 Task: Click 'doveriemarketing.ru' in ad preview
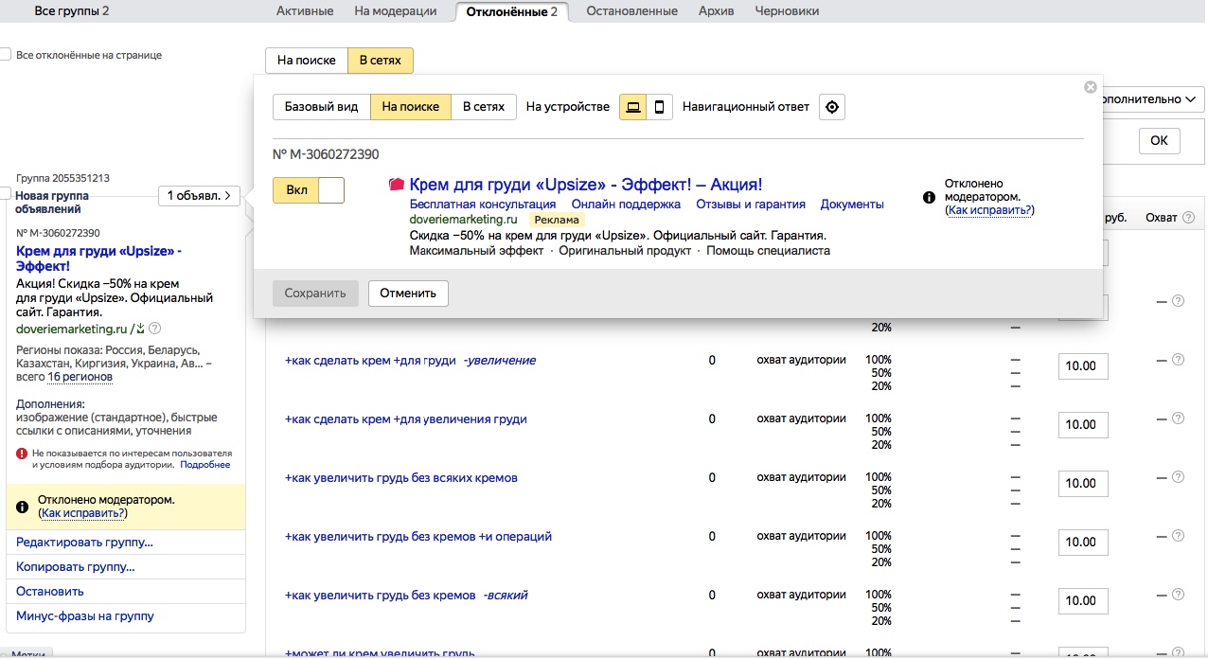tap(464, 219)
